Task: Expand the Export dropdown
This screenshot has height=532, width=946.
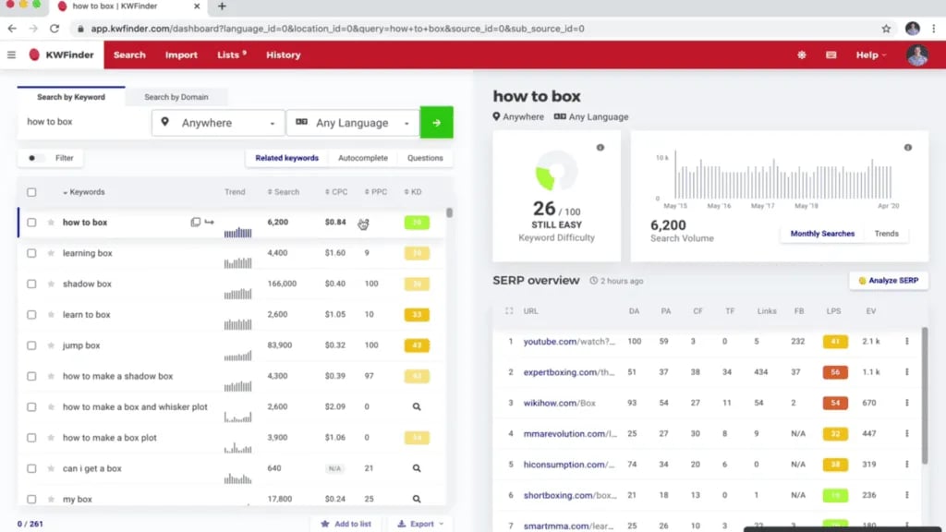Action: click(420, 524)
